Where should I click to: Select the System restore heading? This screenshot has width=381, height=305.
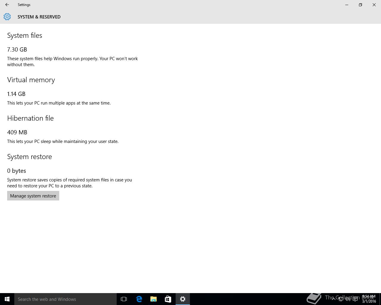click(29, 157)
